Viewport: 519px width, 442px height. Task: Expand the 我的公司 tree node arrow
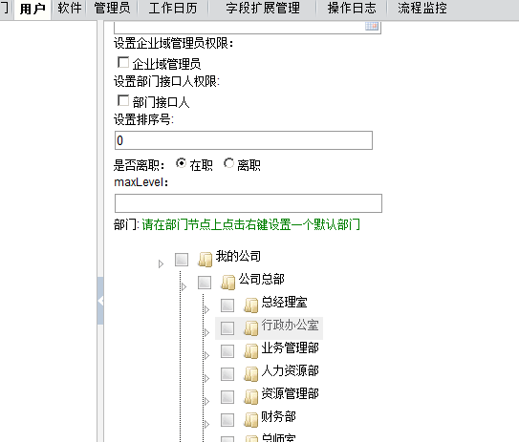[161, 263]
